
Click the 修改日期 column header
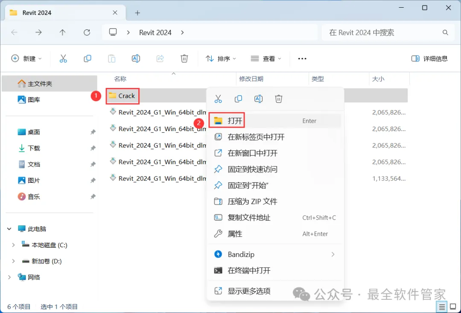251,79
